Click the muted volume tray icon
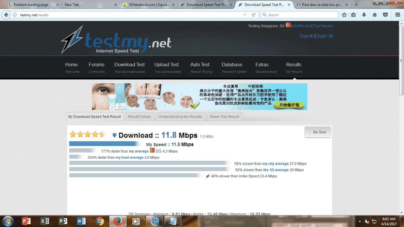The width and height of the screenshot is (404, 227). point(367,221)
